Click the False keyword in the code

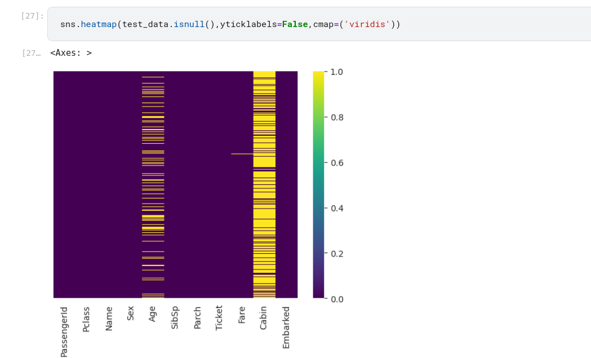click(x=295, y=25)
